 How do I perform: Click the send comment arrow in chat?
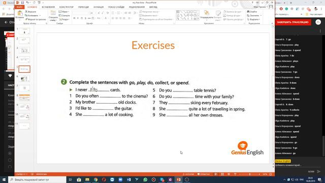319,171
